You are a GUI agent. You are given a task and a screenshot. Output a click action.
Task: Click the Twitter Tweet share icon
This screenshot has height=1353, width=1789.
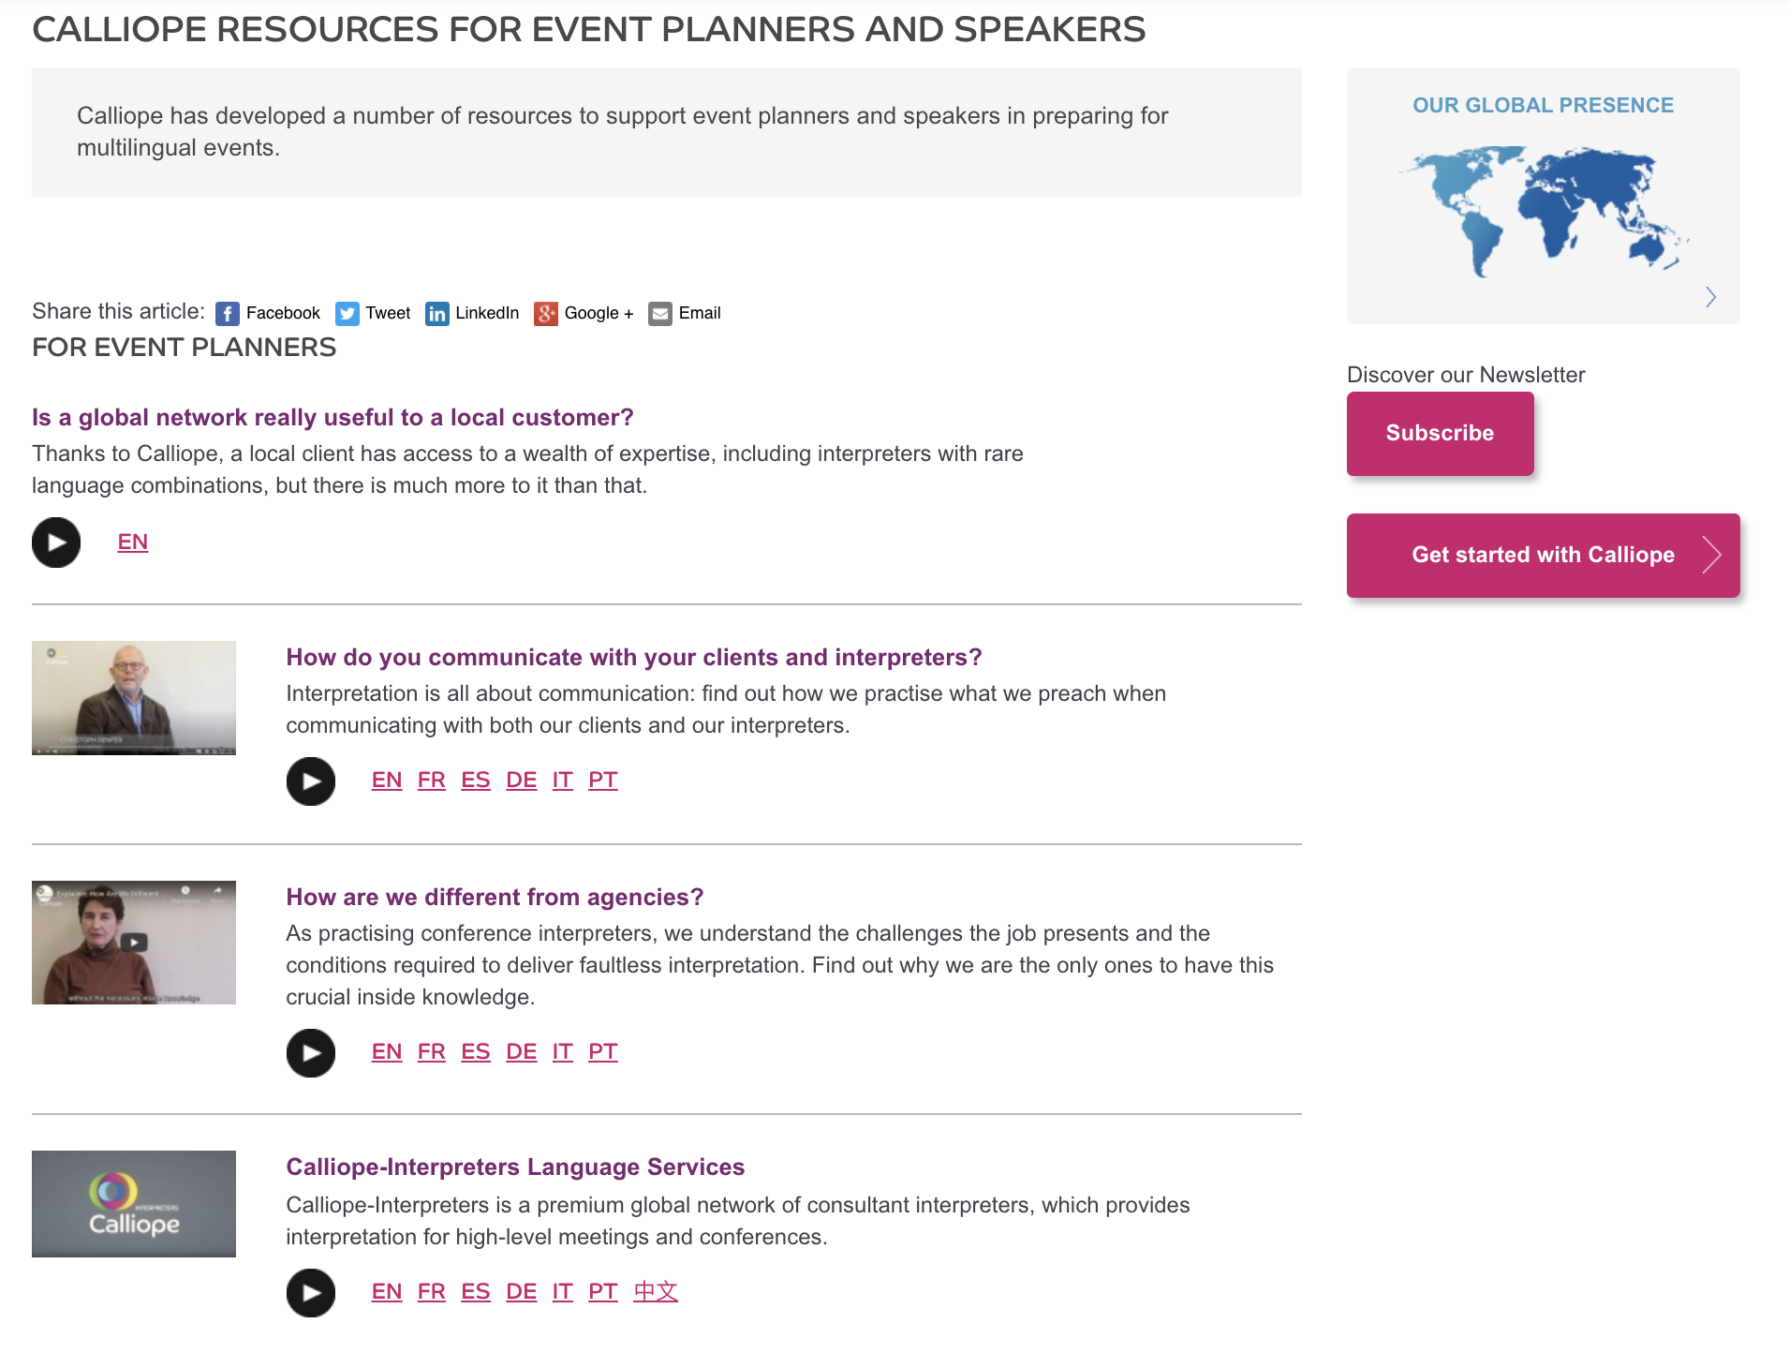point(347,313)
